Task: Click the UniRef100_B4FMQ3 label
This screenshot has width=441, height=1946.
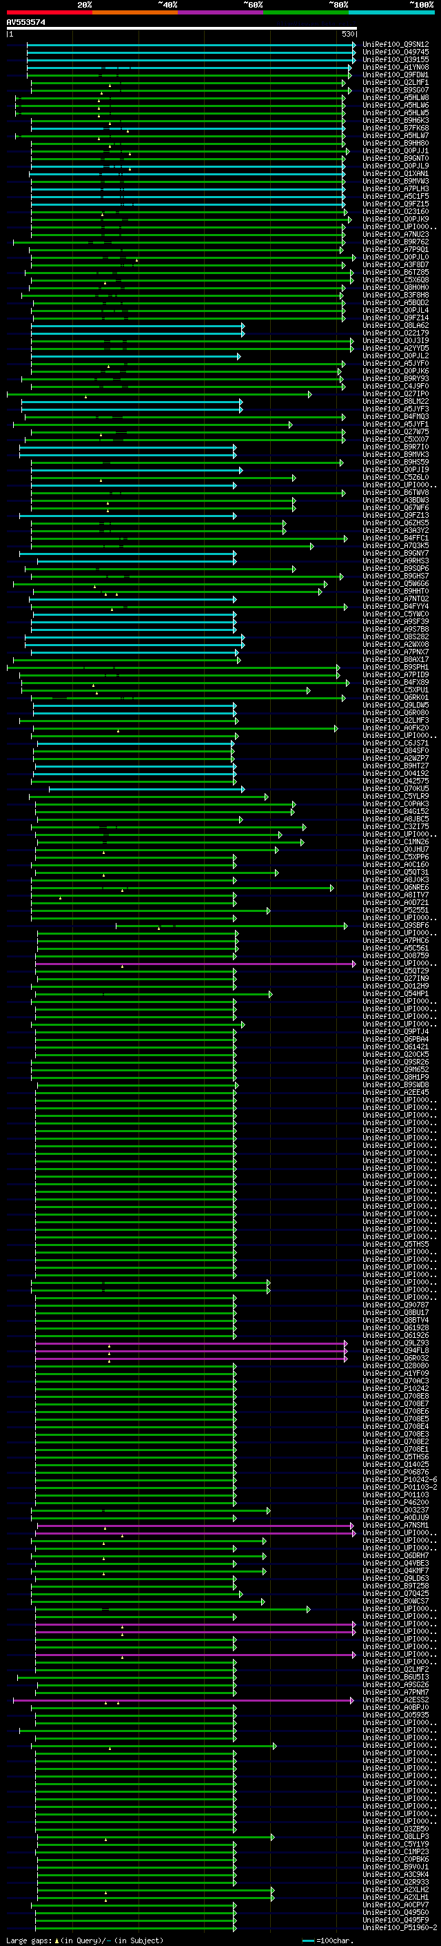Action: [x=396, y=416]
